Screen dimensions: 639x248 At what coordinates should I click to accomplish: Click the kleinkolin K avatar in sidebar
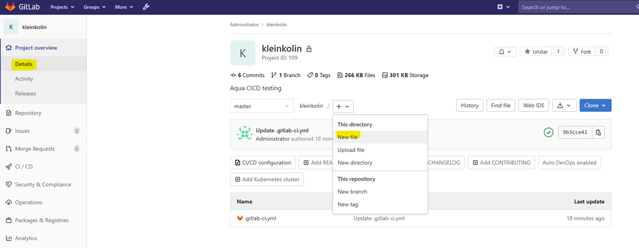tap(11, 27)
